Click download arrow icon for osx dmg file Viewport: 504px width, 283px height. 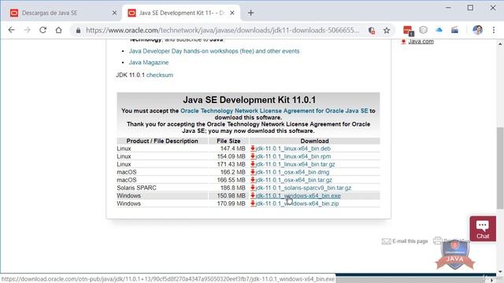tap(253, 172)
